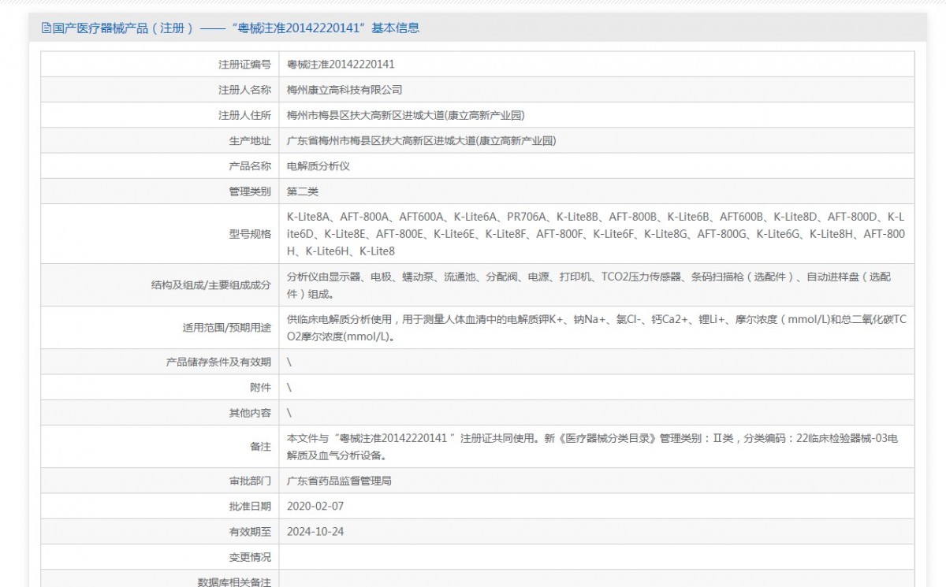Select production address starting with 广东省梅州市
The image size is (946, 587).
[422, 141]
